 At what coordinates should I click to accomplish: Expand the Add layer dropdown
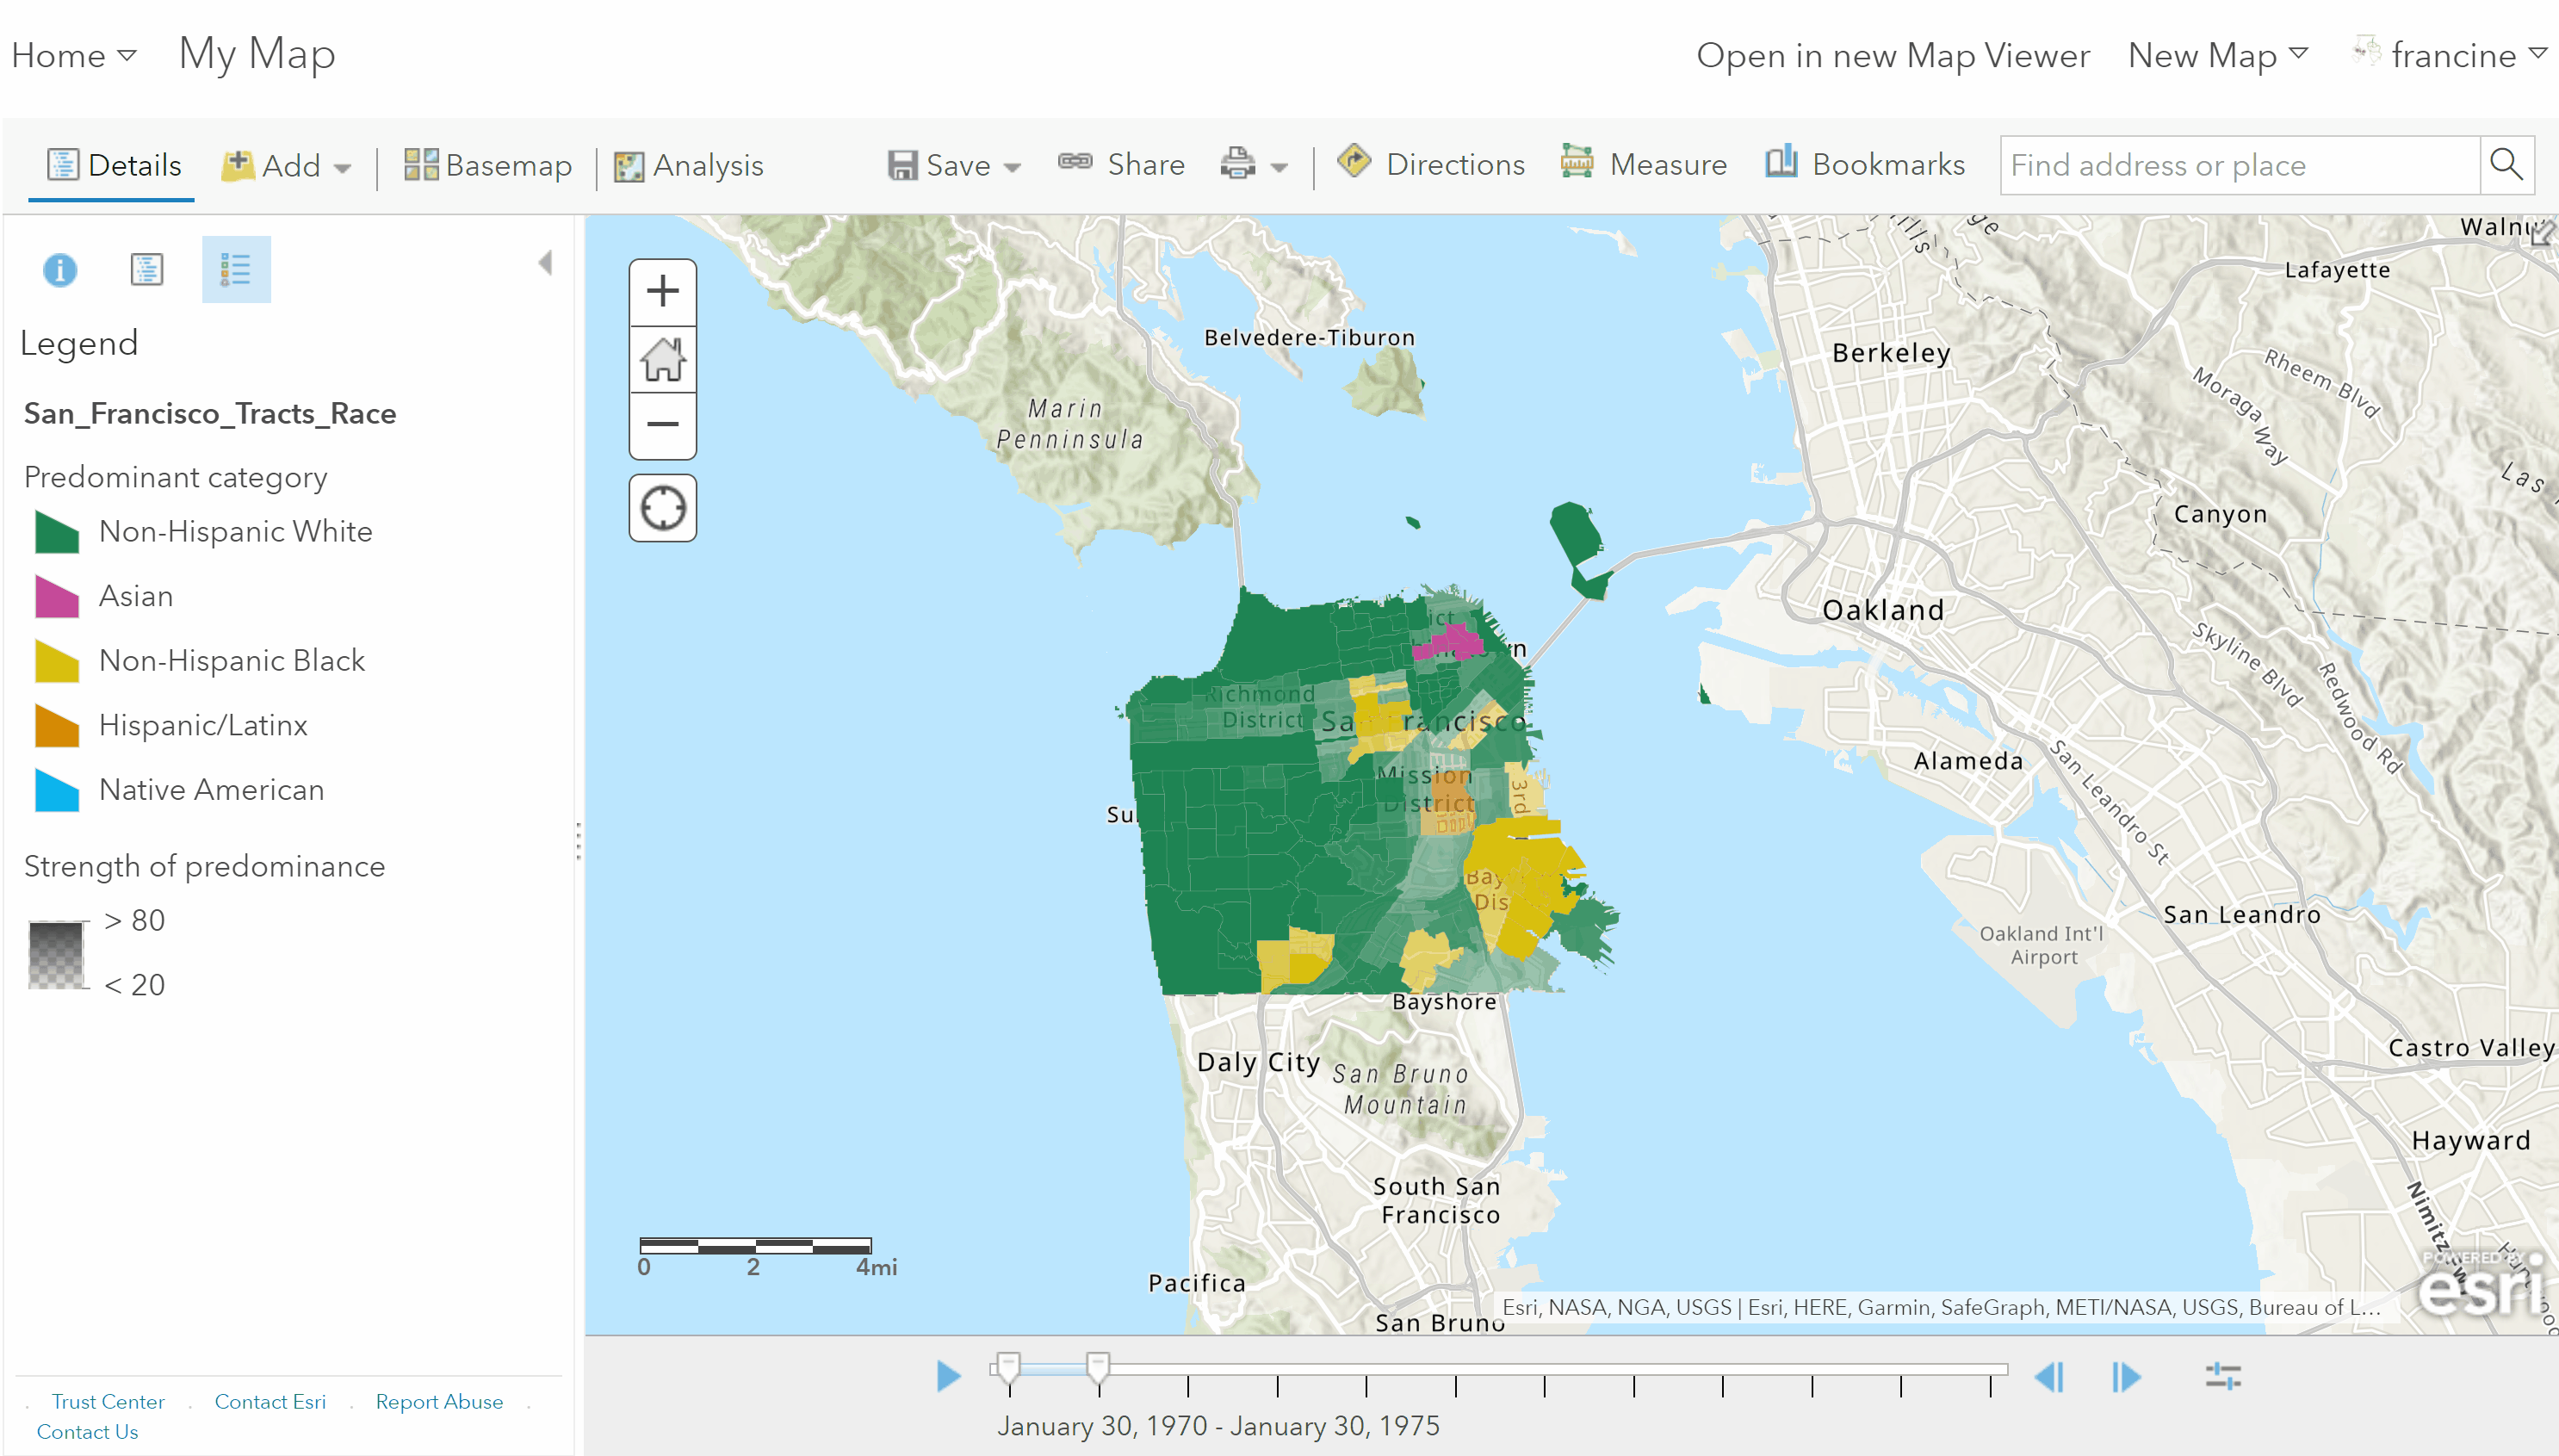287,165
